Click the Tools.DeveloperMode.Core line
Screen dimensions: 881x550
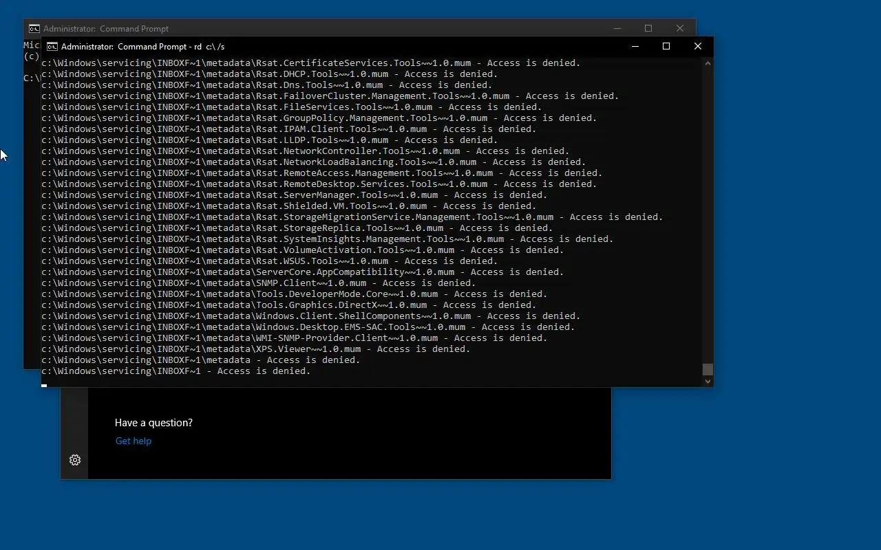(295, 294)
